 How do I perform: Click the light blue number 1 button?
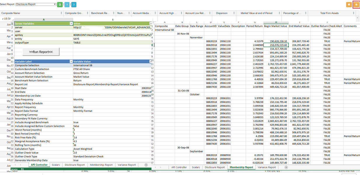point(67,5)
